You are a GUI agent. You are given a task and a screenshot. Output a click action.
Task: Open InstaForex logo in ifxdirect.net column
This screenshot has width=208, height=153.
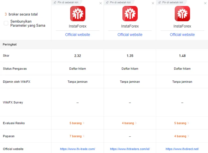[x=182, y=13]
